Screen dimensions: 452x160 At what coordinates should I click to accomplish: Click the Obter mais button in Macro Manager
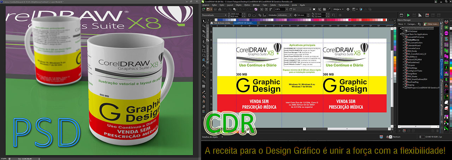click(x=432, y=24)
